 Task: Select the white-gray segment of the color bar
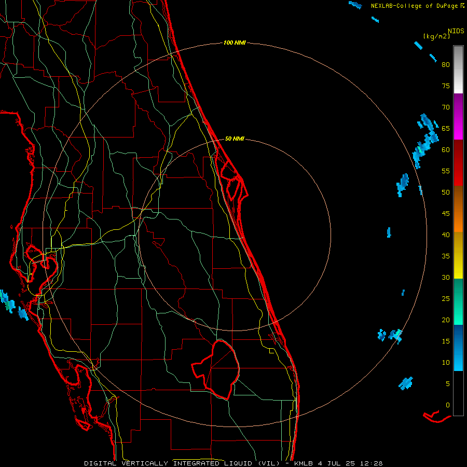tap(458, 70)
